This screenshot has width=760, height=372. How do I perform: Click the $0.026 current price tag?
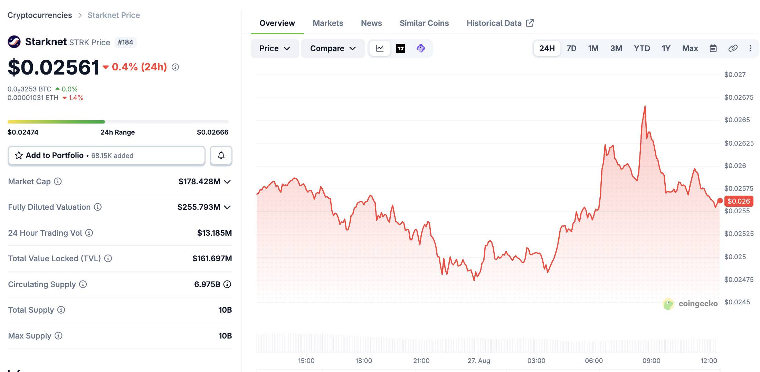click(x=739, y=201)
